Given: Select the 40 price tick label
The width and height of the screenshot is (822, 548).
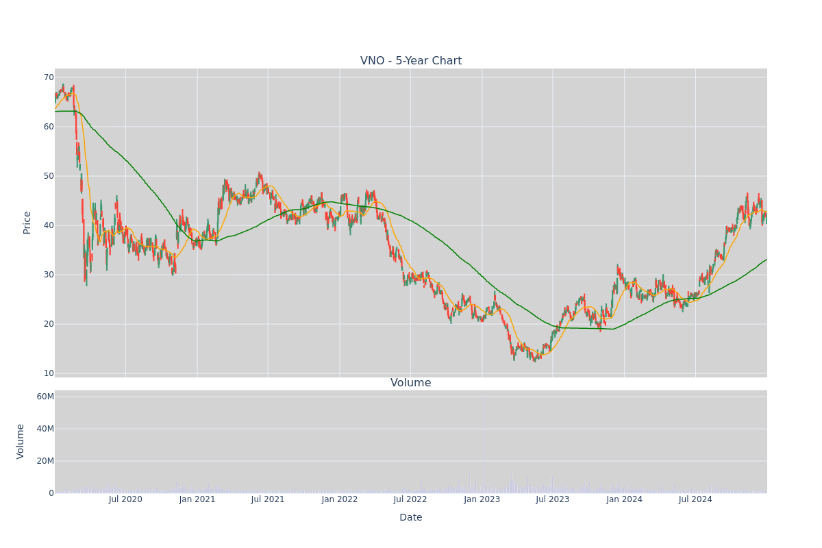Looking at the screenshot, I should coord(49,225).
